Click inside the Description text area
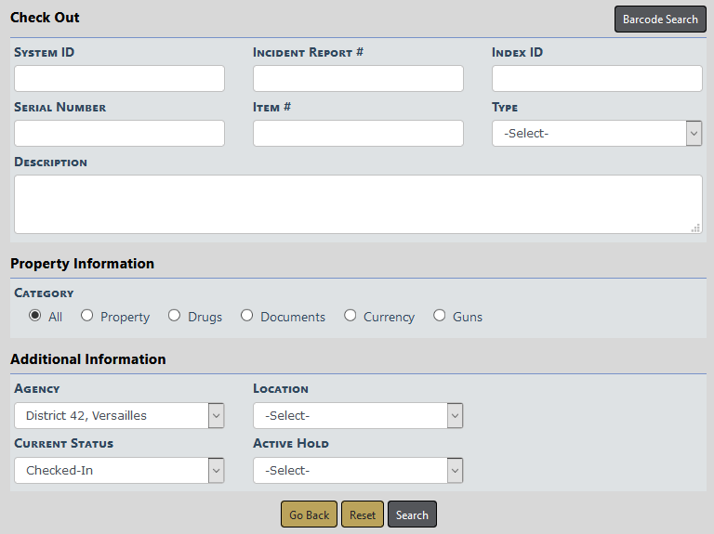714x534 pixels. (358, 203)
